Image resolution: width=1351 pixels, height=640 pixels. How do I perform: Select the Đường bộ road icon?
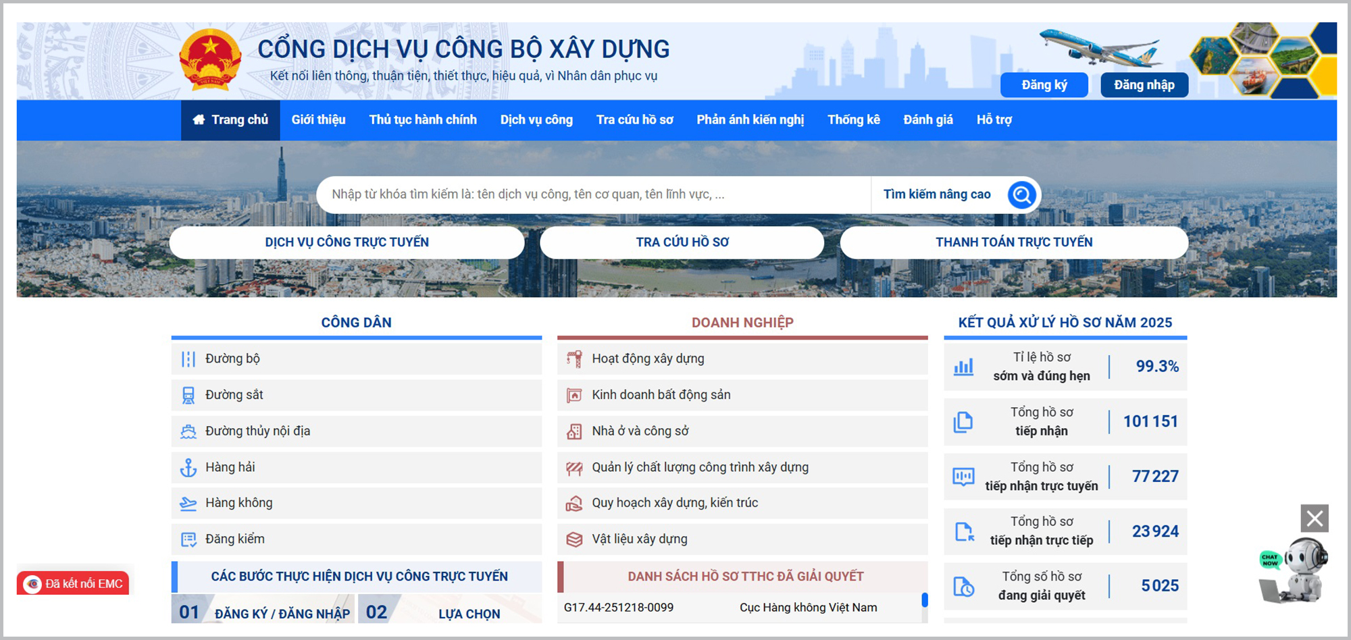click(x=188, y=358)
